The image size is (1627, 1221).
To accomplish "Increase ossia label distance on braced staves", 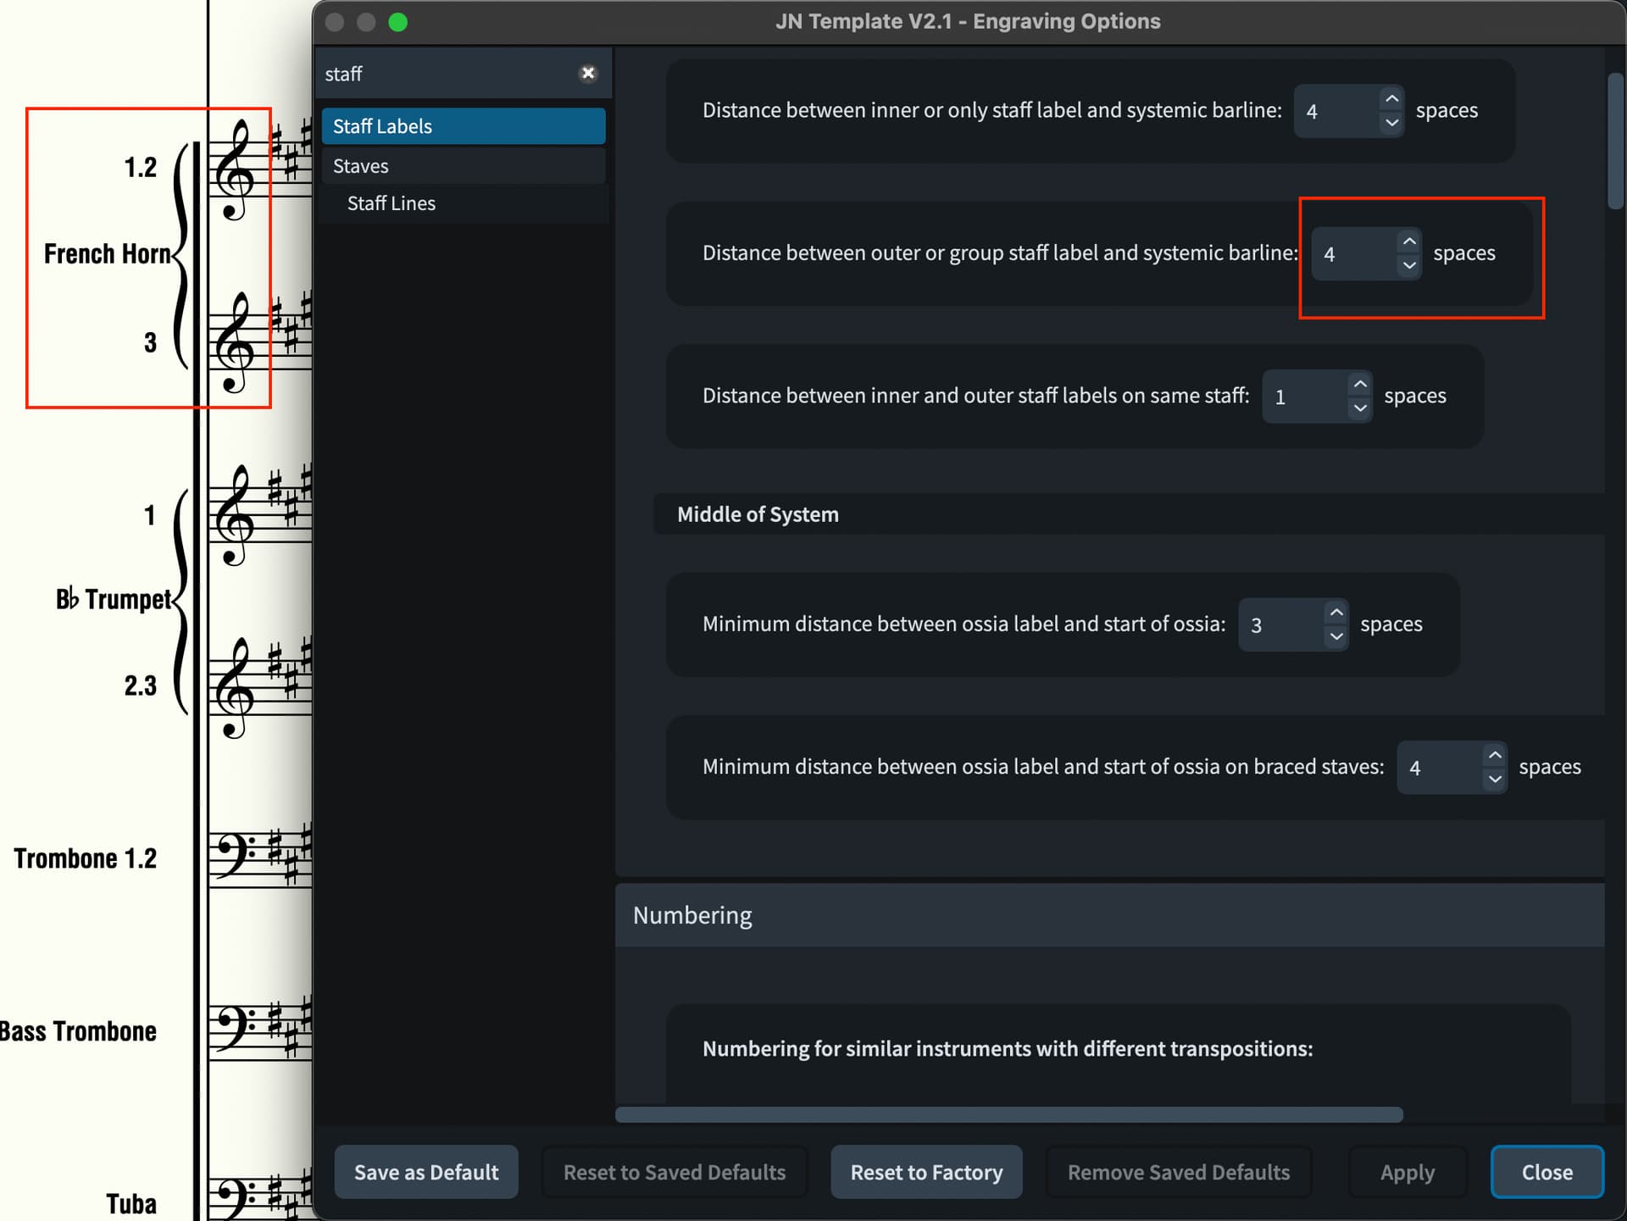I will 1495,755.
